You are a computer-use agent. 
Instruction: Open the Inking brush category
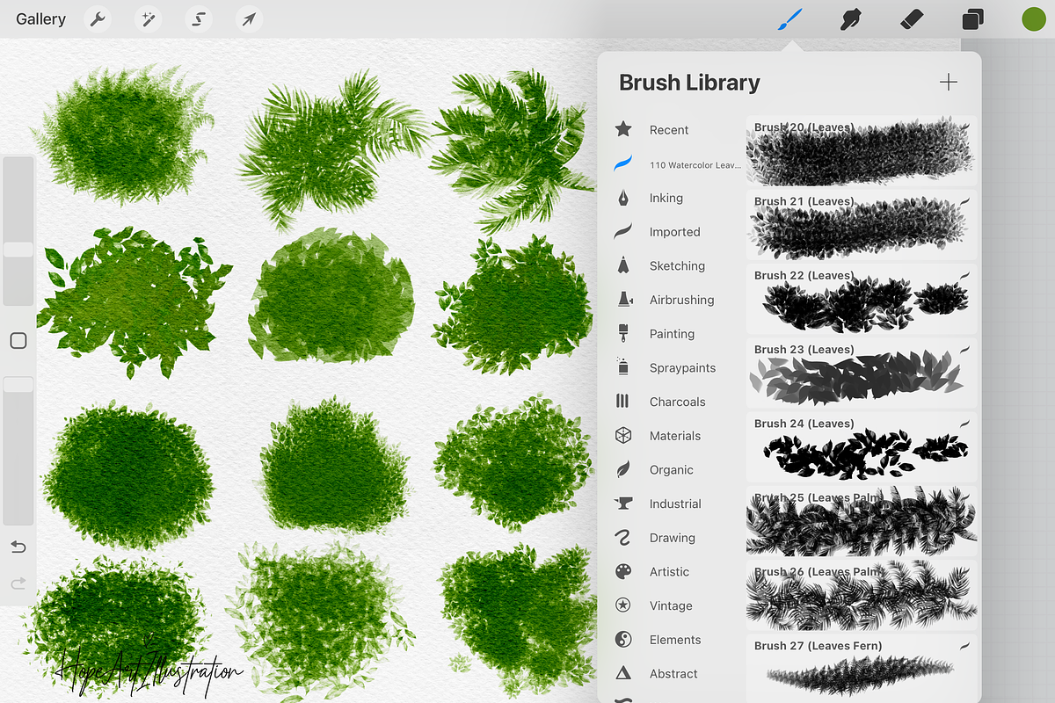(666, 199)
